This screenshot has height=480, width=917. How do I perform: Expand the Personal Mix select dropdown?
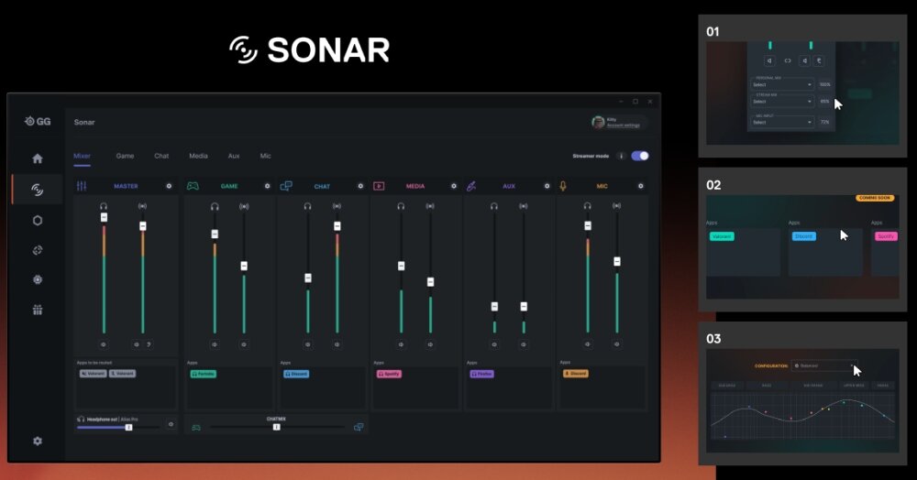pyautogui.click(x=782, y=84)
